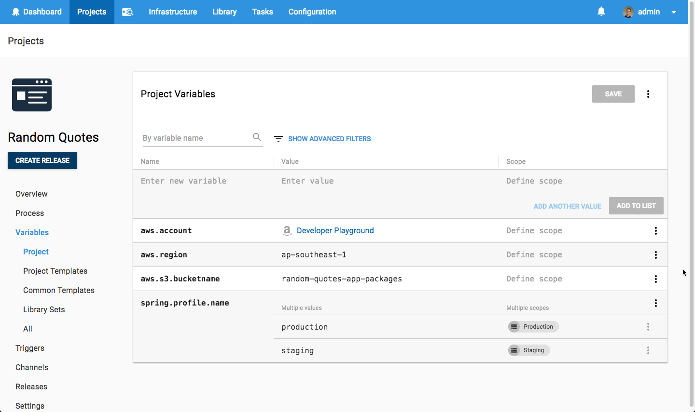This screenshot has height=412, width=695.
Task: Open the kebab menu on the spring.profile.name row
Action: (656, 303)
